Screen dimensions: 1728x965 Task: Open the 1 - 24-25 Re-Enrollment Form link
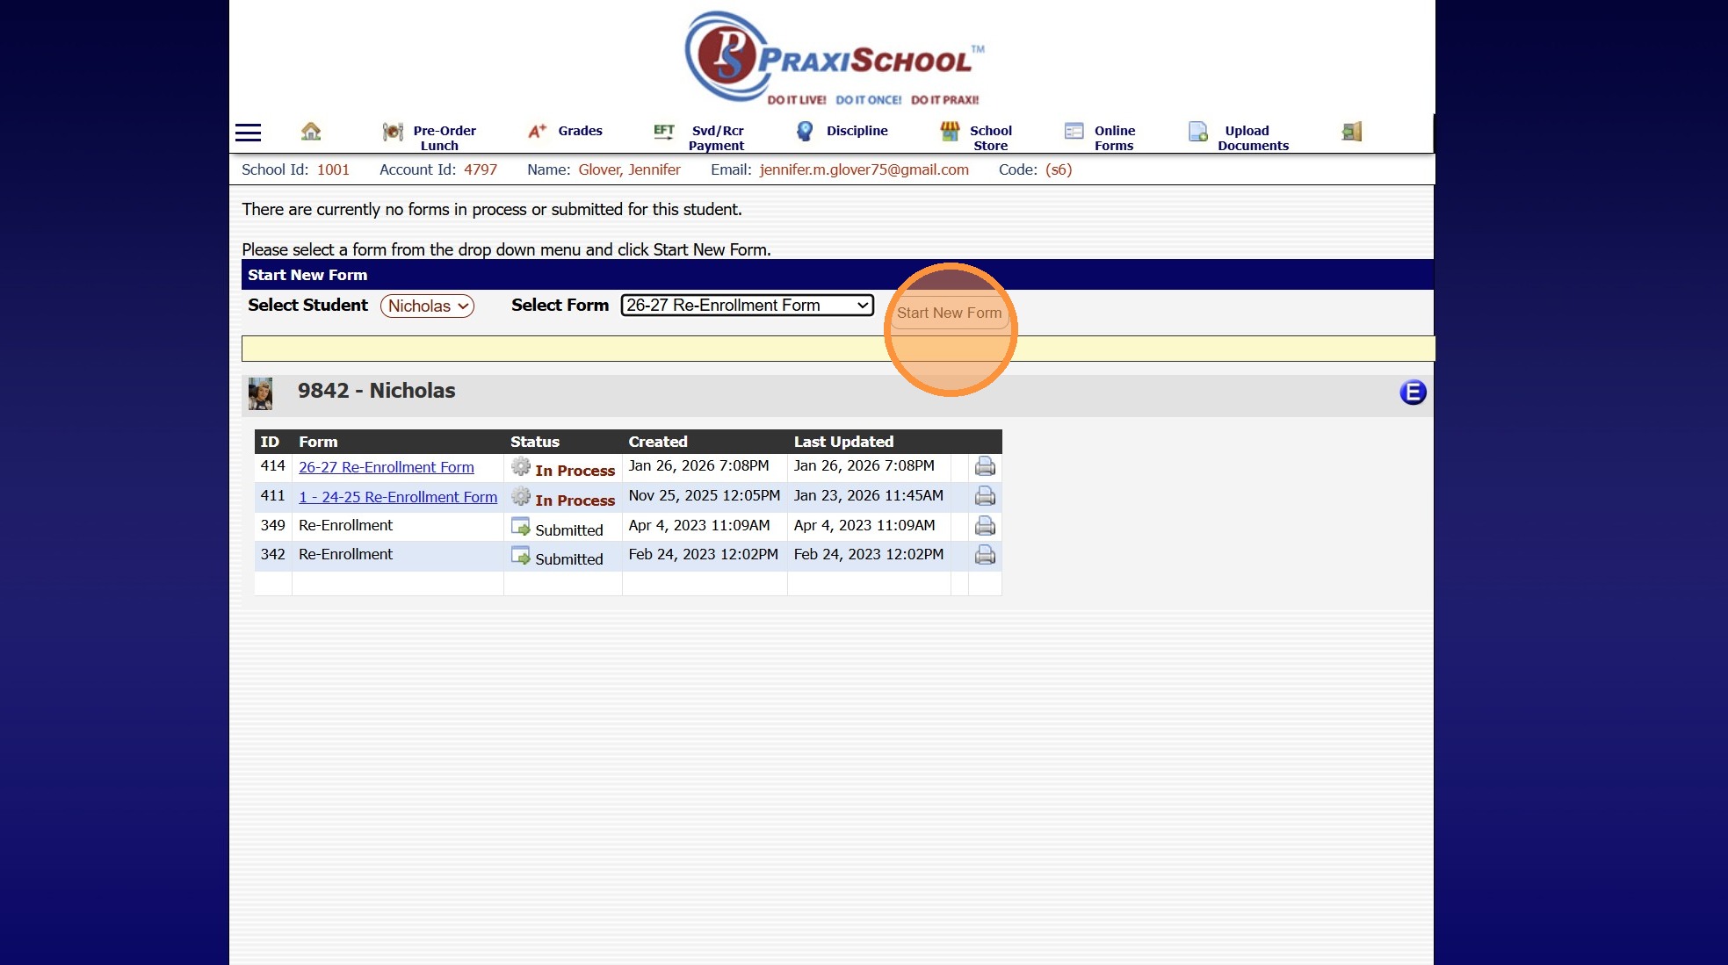point(398,497)
